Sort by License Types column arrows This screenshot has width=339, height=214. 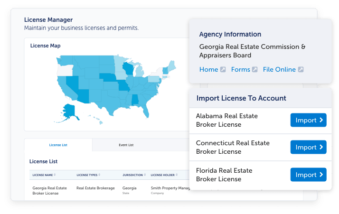(99, 175)
